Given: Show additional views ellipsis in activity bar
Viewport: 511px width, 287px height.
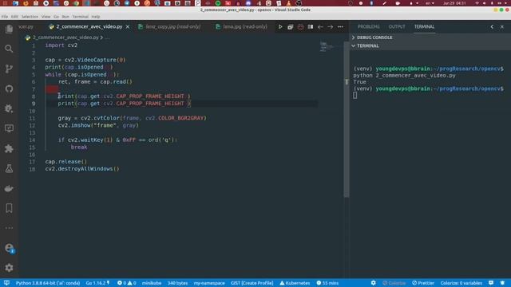Looking at the screenshot, I should pos(9,228).
